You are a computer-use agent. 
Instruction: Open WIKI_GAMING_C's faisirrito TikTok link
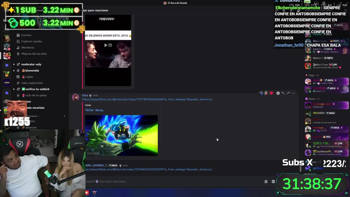click(x=149, y=169)
